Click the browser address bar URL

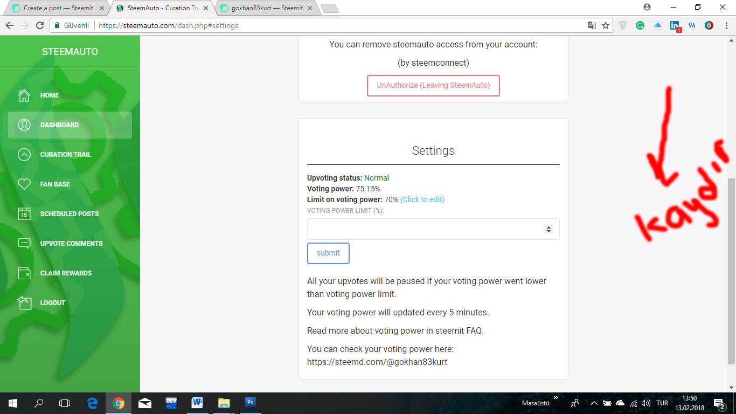pos(169,25)
